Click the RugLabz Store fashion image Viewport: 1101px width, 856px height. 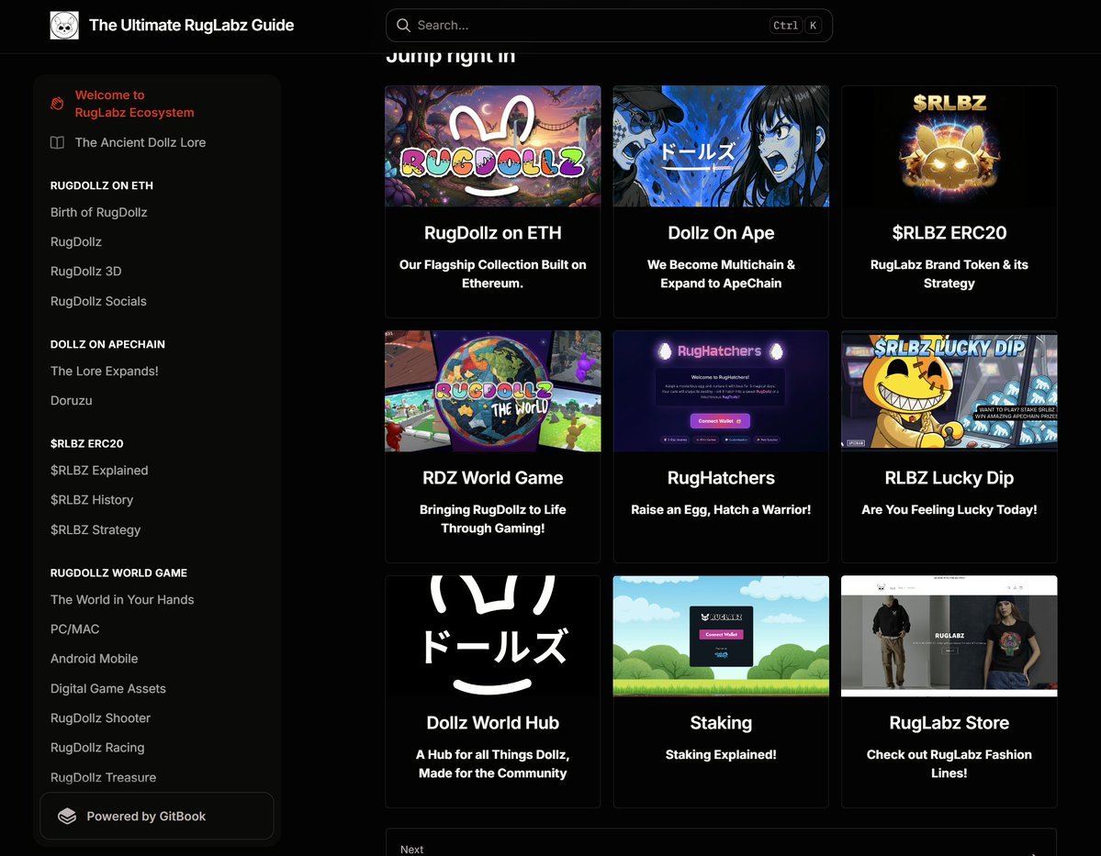(949, 636)
